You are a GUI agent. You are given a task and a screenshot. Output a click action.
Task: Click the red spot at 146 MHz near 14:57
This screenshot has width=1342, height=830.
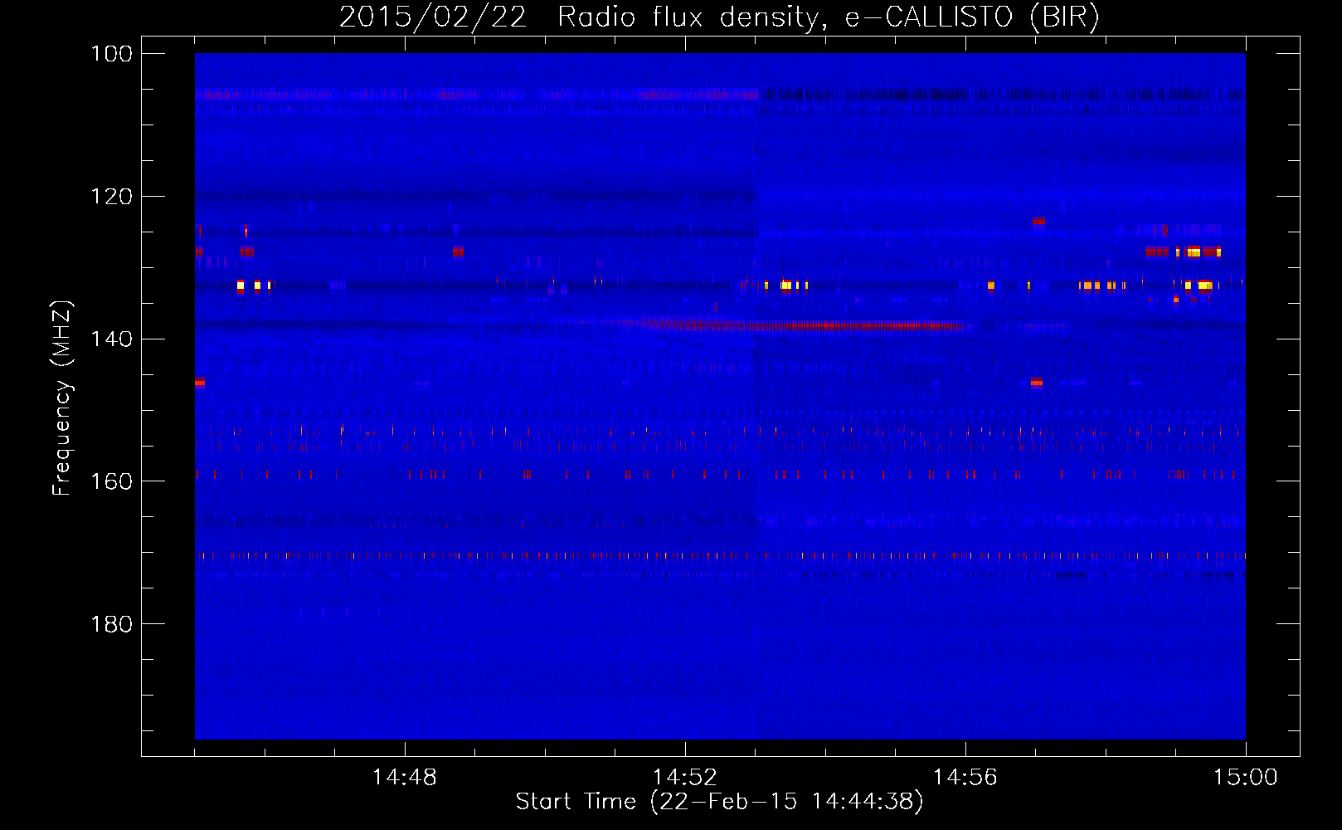coord(1037,383)
